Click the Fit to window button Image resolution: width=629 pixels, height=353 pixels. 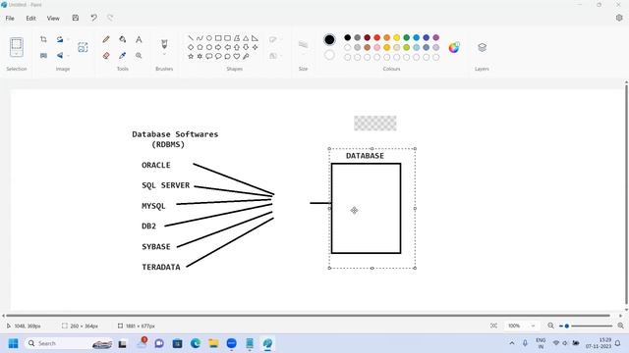coord(493,326)
